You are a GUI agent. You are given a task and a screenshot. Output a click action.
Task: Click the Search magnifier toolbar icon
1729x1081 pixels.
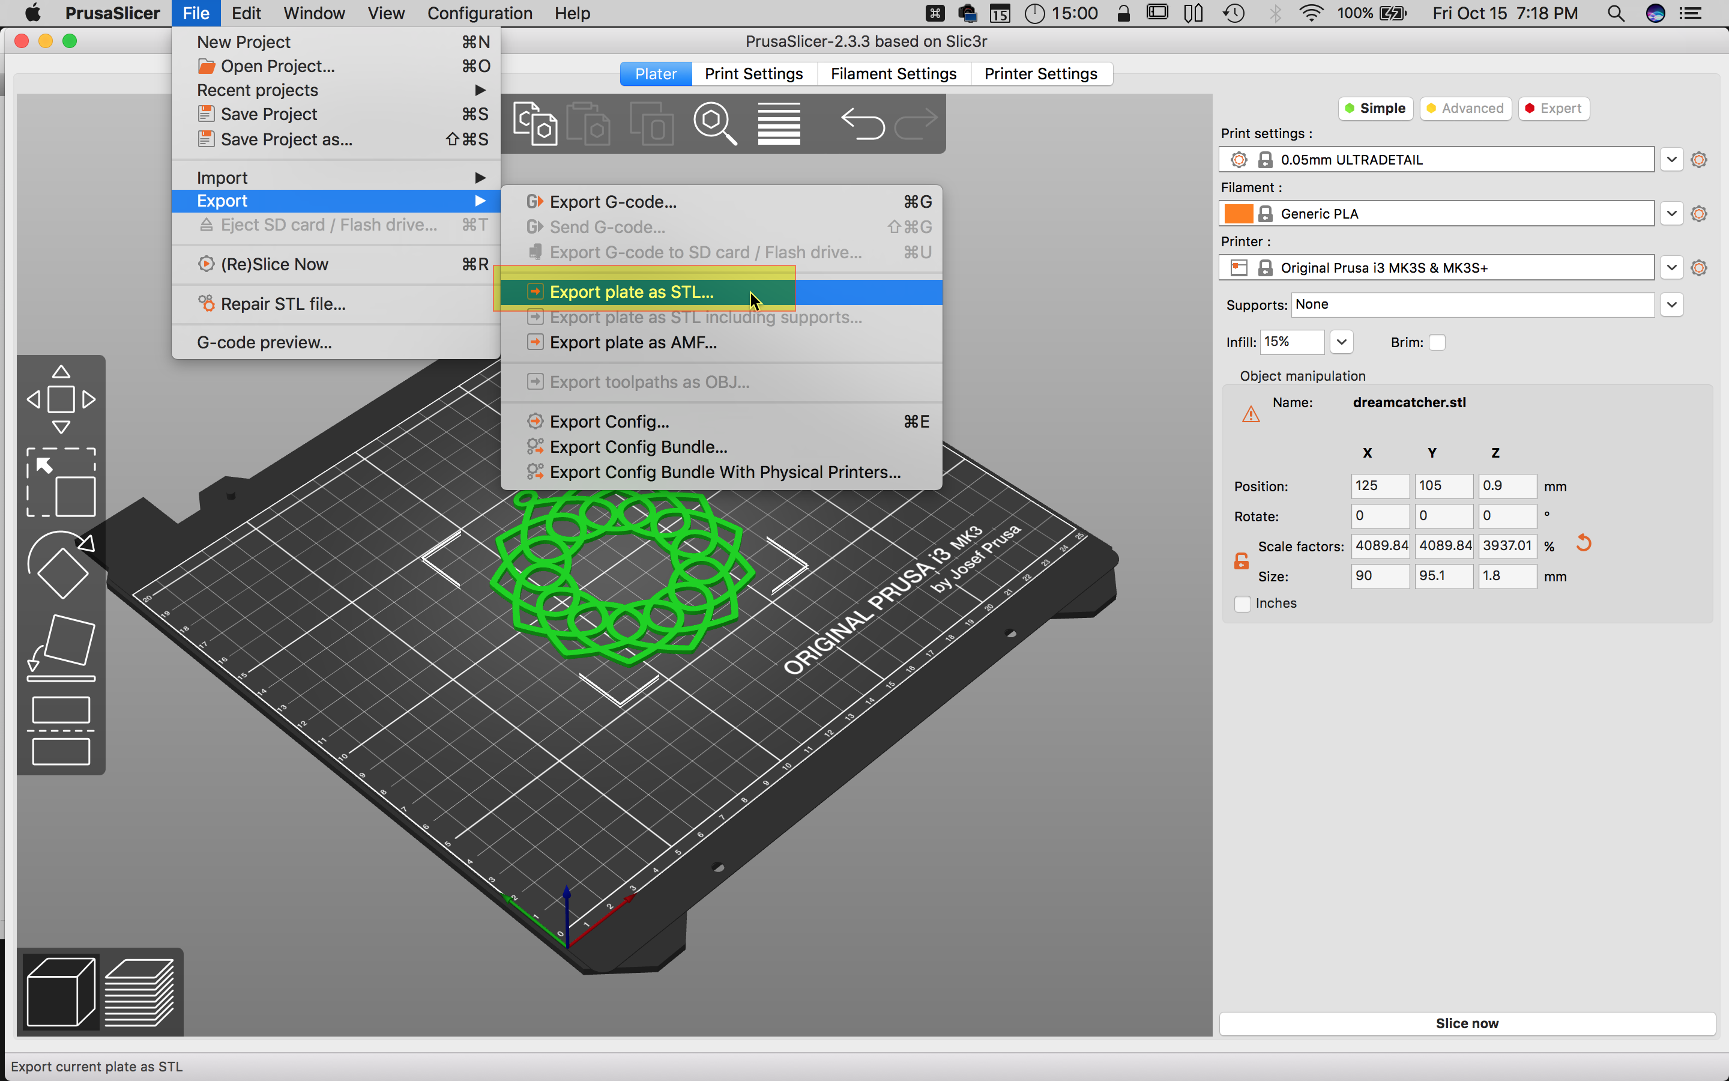[x=714, y=124]
